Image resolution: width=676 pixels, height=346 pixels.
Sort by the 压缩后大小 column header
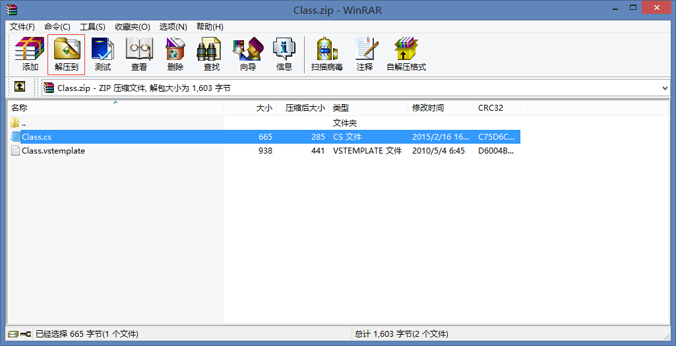click(x=302, y=107)
